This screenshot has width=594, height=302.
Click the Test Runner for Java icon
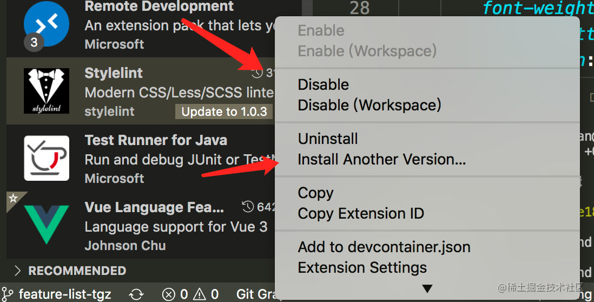(x=46, y=158)
